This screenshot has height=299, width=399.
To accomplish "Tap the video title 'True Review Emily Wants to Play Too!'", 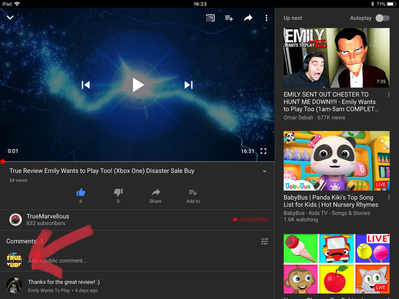I will coord(102,171).
